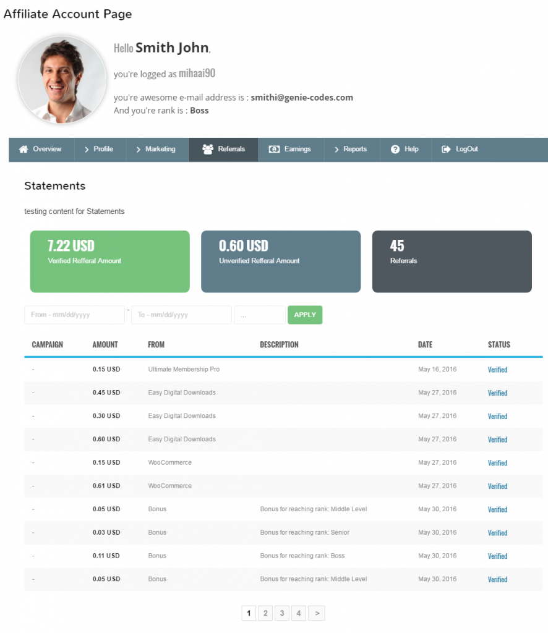Click the To date input field
548x633 pixels.
click(181, 315)
